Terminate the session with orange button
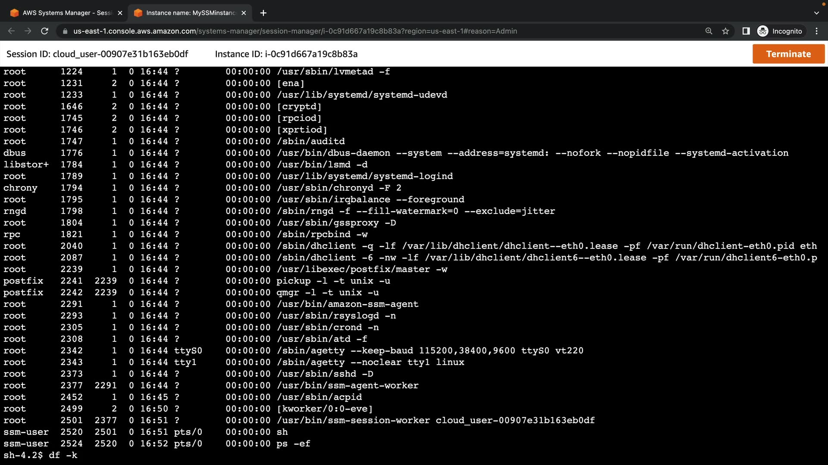828x465 pixels. coord(788,54)
